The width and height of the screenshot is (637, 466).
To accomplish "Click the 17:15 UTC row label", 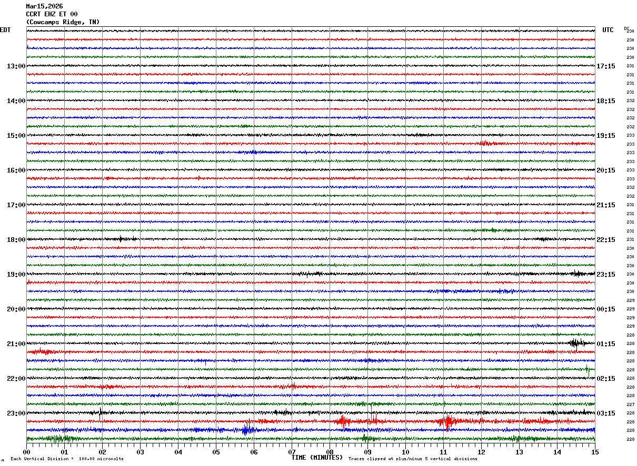I will click(606, 66).
